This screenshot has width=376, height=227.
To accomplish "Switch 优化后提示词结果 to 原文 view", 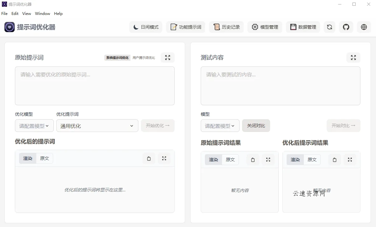I will (x=312, y=160).
